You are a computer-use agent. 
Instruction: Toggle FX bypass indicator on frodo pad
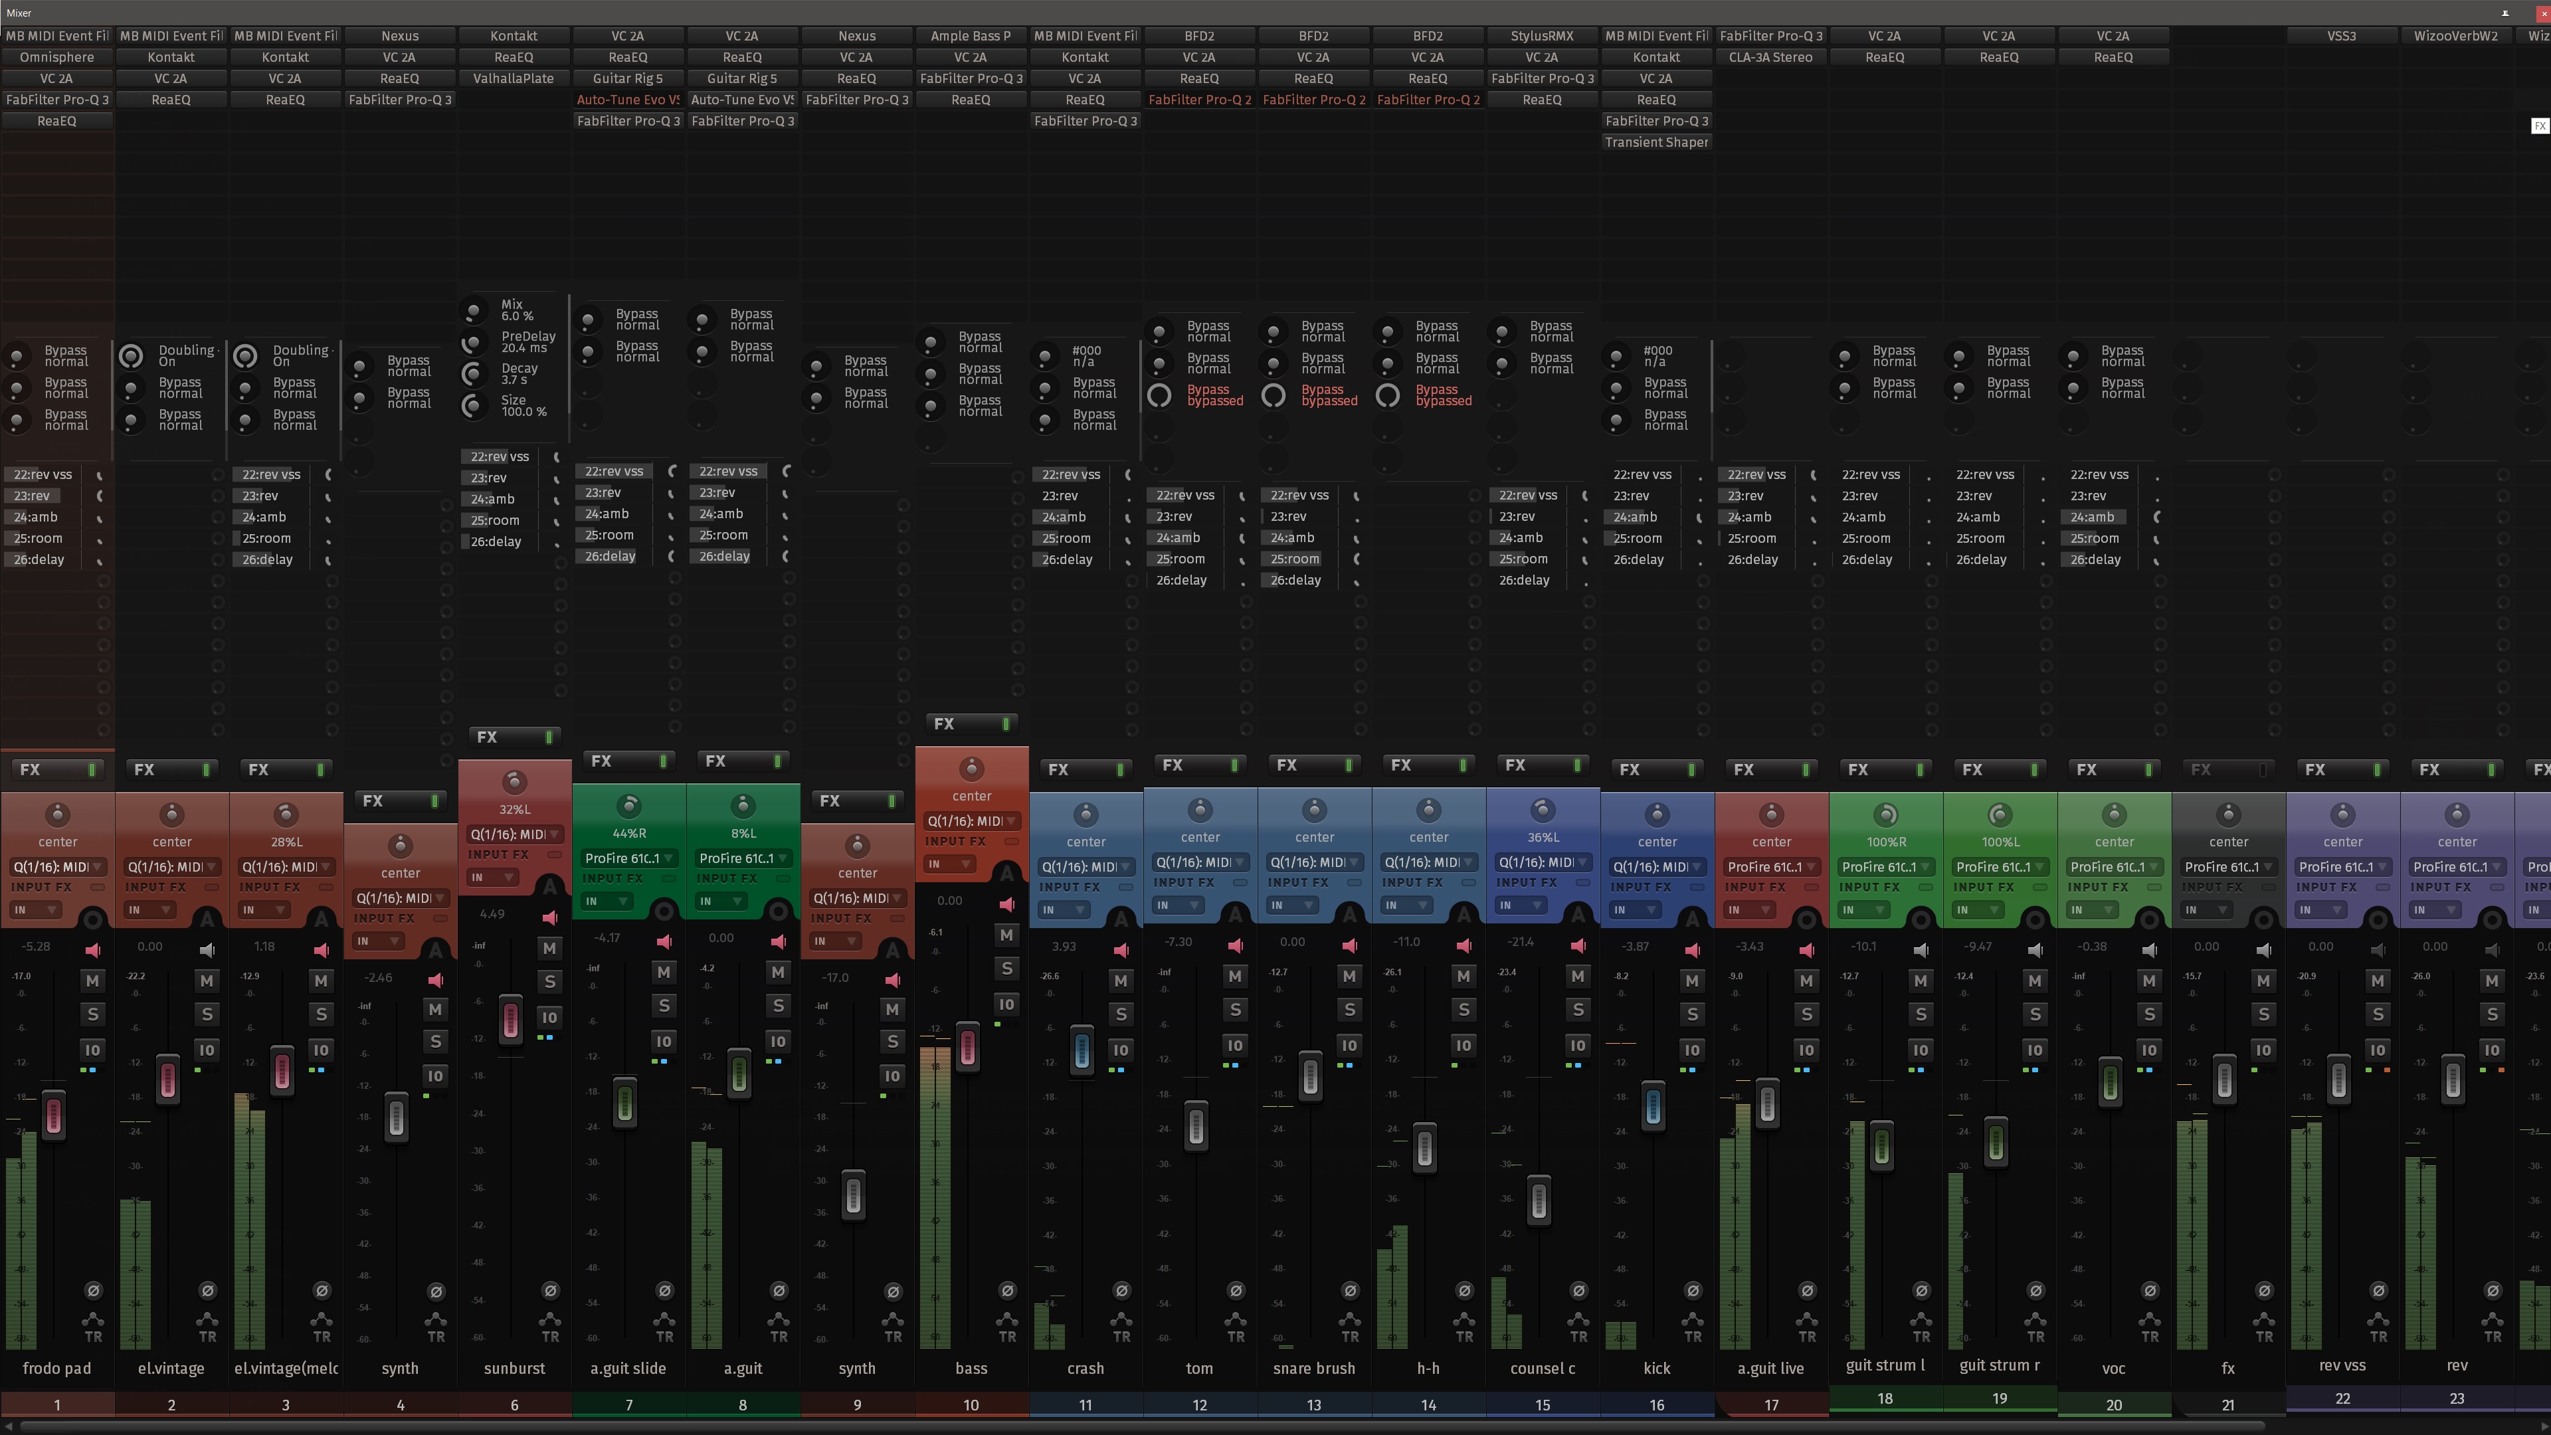(x=92, y=769)
